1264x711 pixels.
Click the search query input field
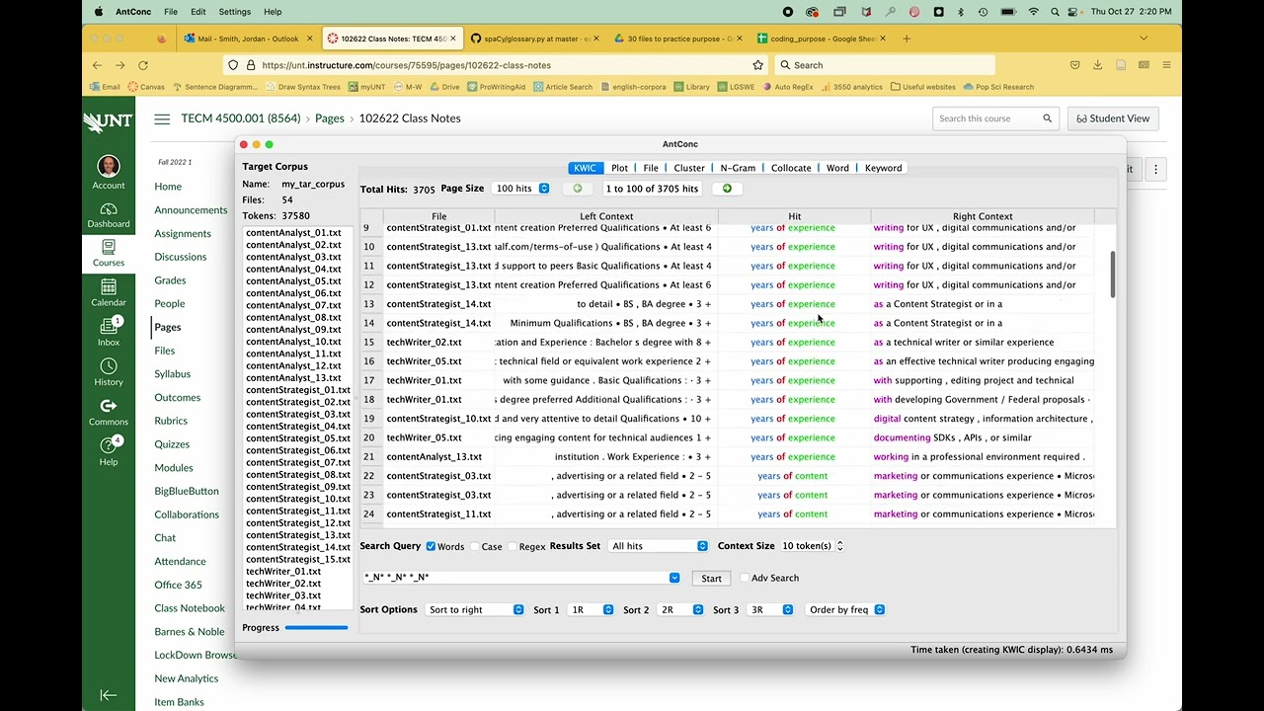pyautogui.click(x=514, y=578)
